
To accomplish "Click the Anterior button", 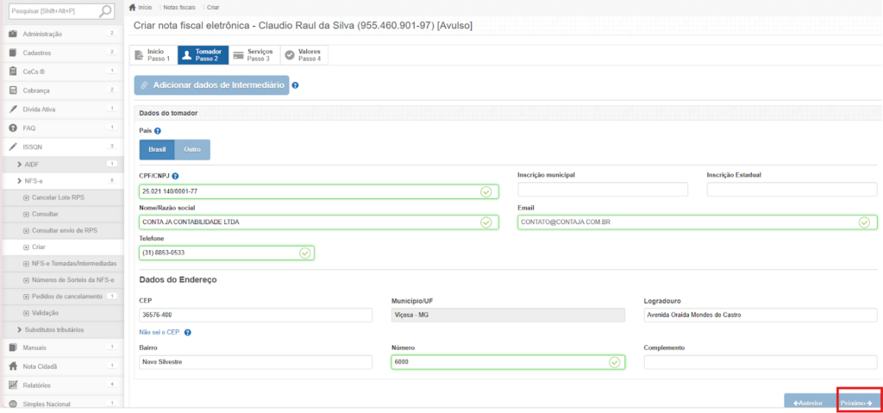I will coord(809,402).
